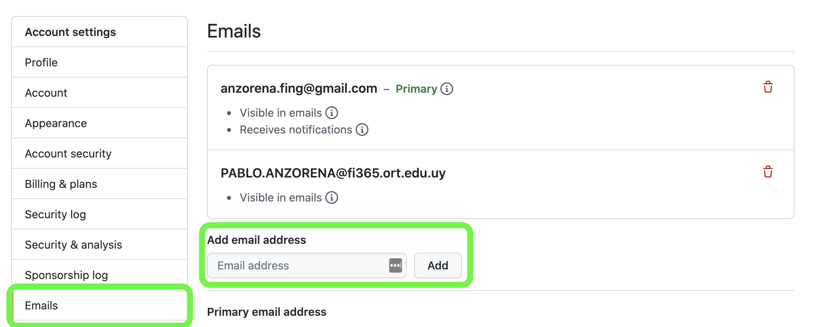Click the anzorena.fing@gmail.com address text

pyautogui.click(x=299, y=88)
